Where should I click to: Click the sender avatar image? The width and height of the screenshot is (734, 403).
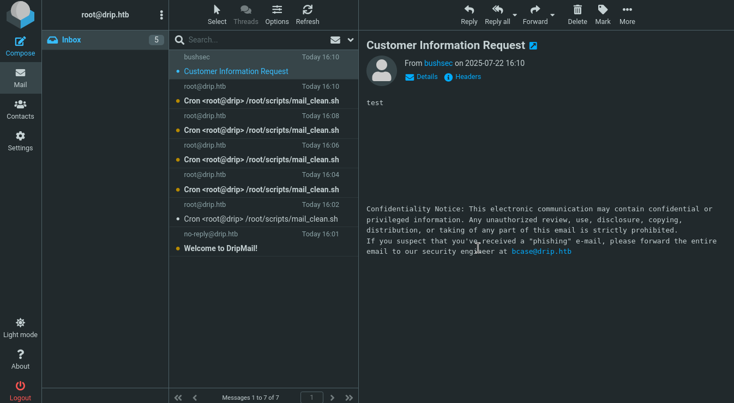click(382, 71)
